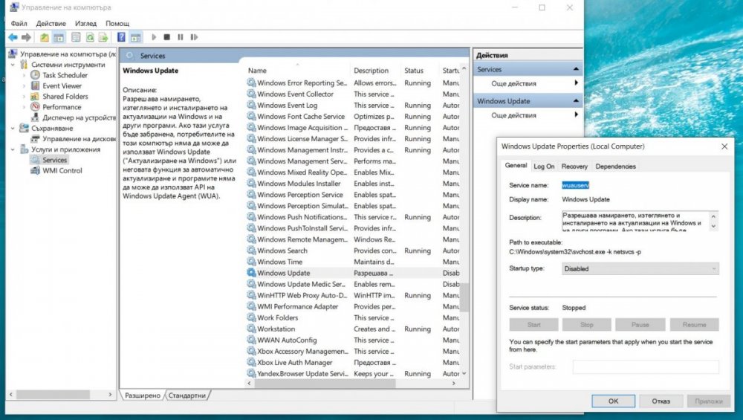Screen dimensions: 743x420
Task: Click services list horizontal scrollbar
Action: (x=325, y=383)
